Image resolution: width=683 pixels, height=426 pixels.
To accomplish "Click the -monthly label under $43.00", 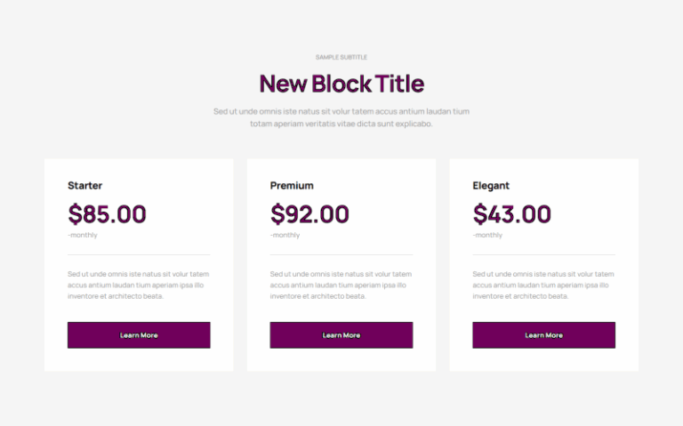I will click(x=487, y=235).
